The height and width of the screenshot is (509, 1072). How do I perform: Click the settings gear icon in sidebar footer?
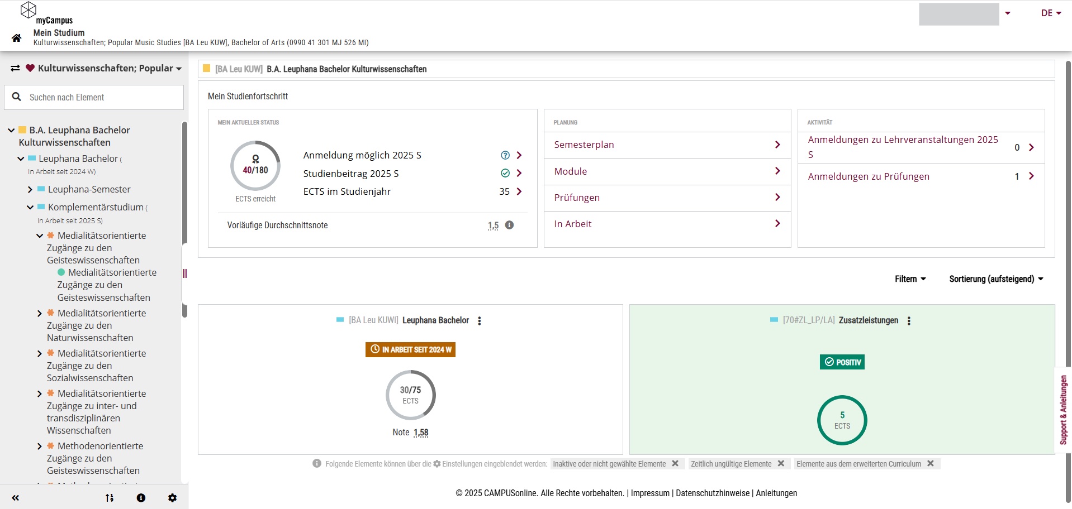172,498
